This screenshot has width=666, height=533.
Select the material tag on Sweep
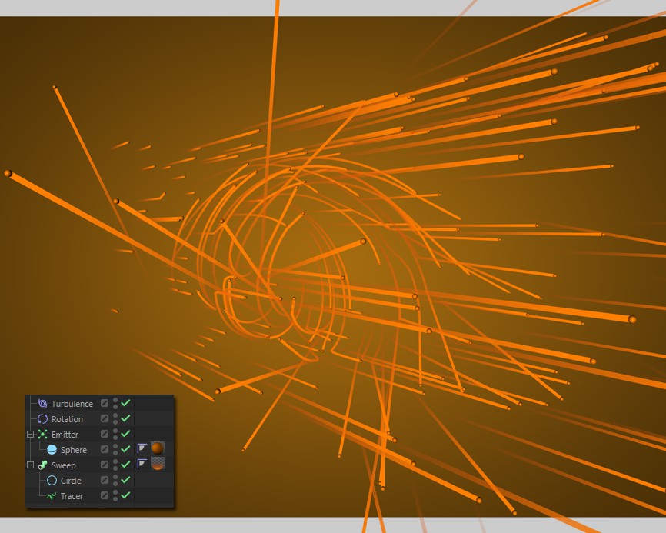click(x=158, y=464)
